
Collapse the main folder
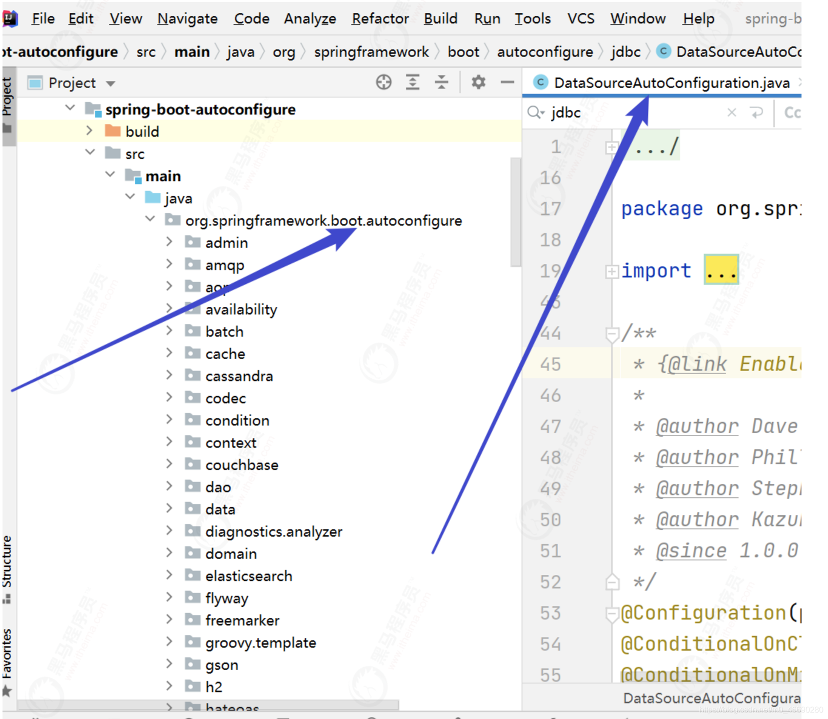110,174
